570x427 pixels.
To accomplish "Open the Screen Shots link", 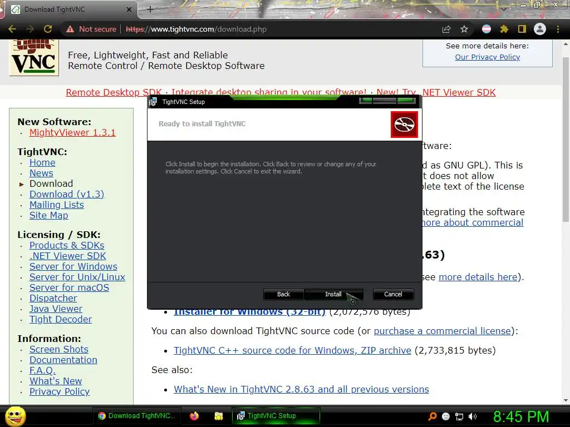I will point(58,349).
